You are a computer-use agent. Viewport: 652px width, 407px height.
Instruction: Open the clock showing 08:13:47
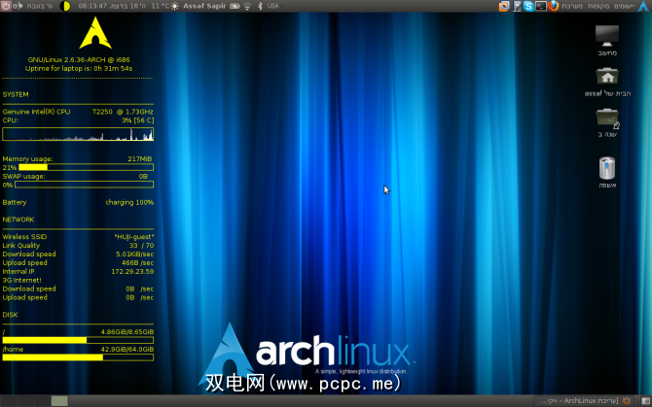tap(112, 6)
